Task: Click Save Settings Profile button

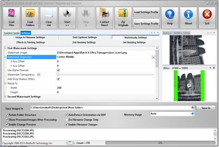Action: 146,24
